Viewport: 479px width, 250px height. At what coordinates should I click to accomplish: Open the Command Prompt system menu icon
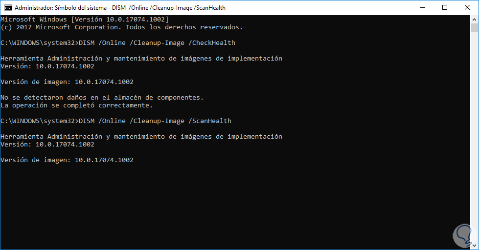tap(7, 8)
